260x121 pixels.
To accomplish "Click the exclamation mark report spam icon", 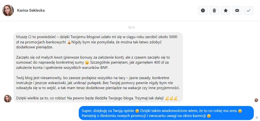I will (x=203, y=10).
